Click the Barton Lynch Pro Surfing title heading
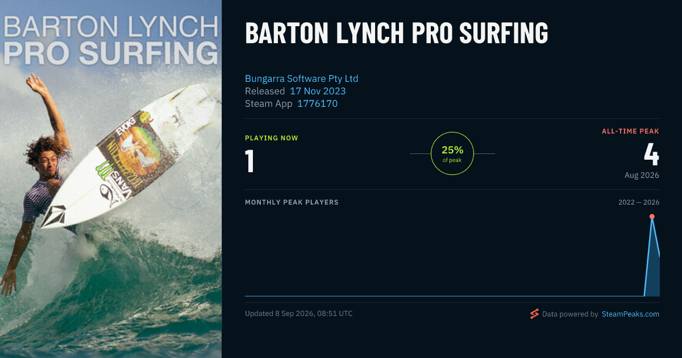This screenshot has width=682, height=358. tap(397, 34)
